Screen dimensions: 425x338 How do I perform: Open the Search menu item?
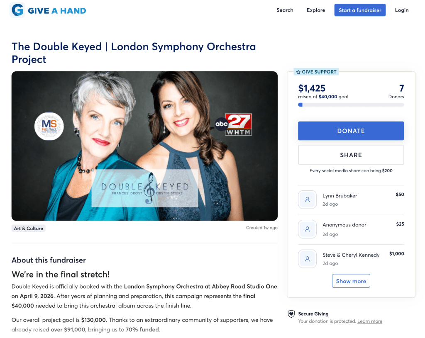click(285, 10)
